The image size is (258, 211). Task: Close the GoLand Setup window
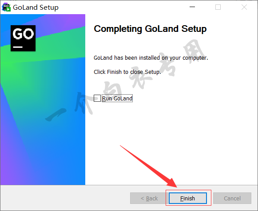tap(244, 7)
